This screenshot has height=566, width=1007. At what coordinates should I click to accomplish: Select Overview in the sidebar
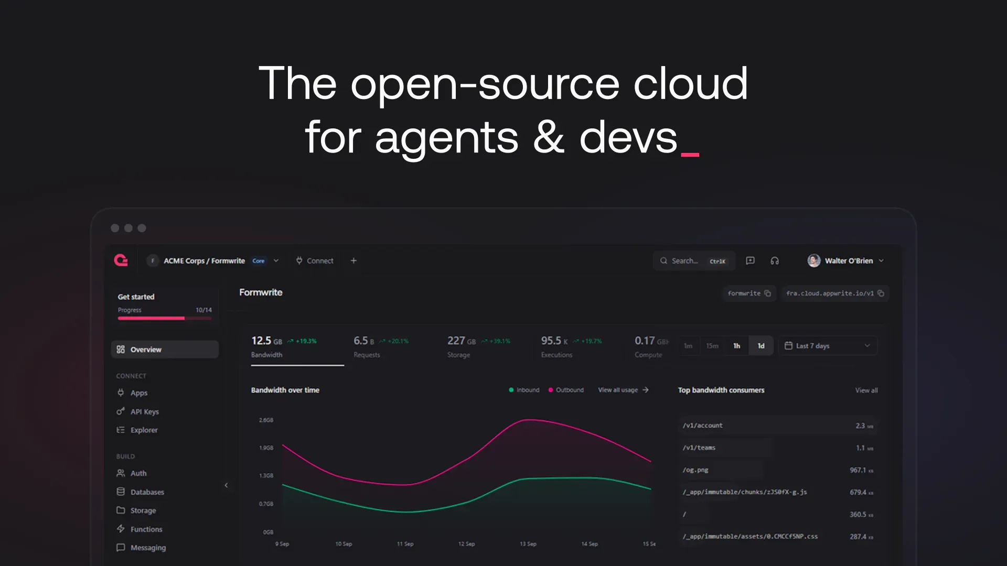click(x=165, y=350)
